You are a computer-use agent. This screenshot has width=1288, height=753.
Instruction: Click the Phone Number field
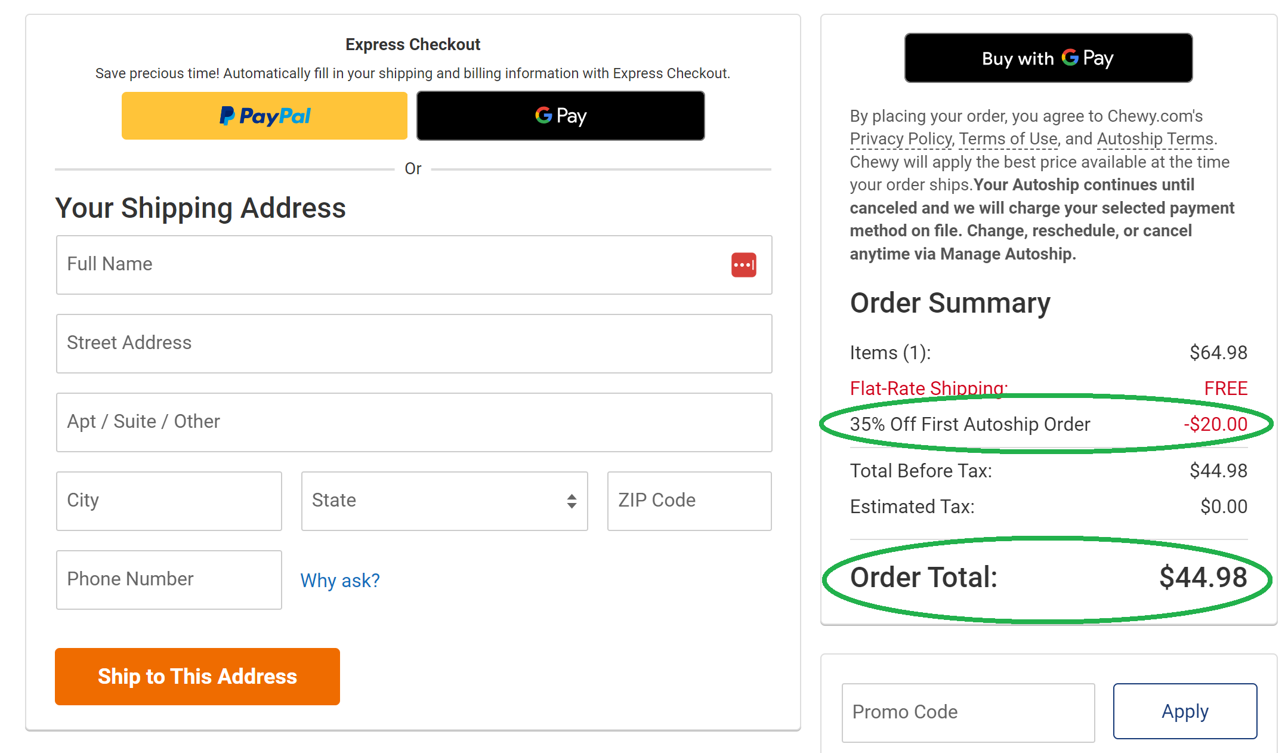coord(169,580)
